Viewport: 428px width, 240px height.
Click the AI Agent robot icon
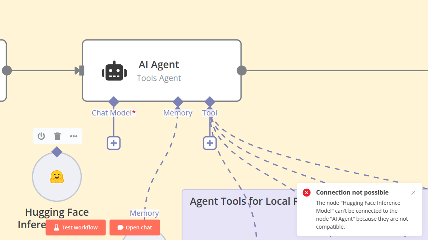point(114,71)
